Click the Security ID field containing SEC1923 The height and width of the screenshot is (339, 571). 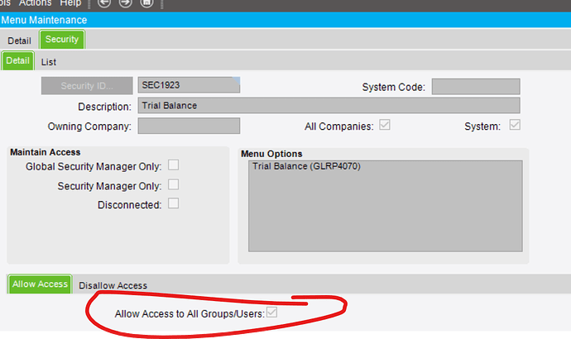tap(189, 85)
